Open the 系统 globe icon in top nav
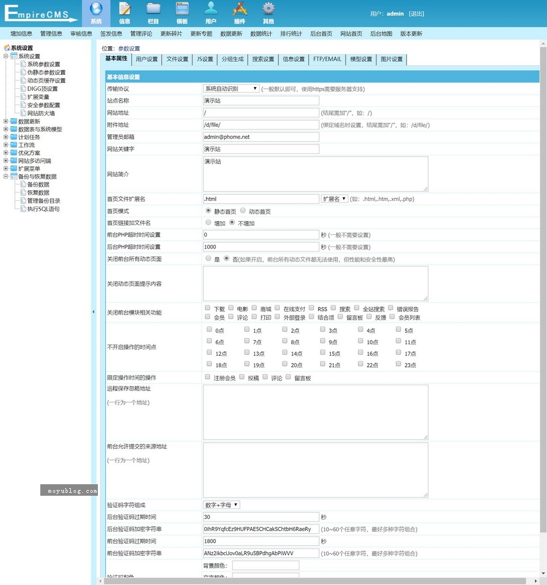Screen dimensions: 547x585 click(96, 9)
